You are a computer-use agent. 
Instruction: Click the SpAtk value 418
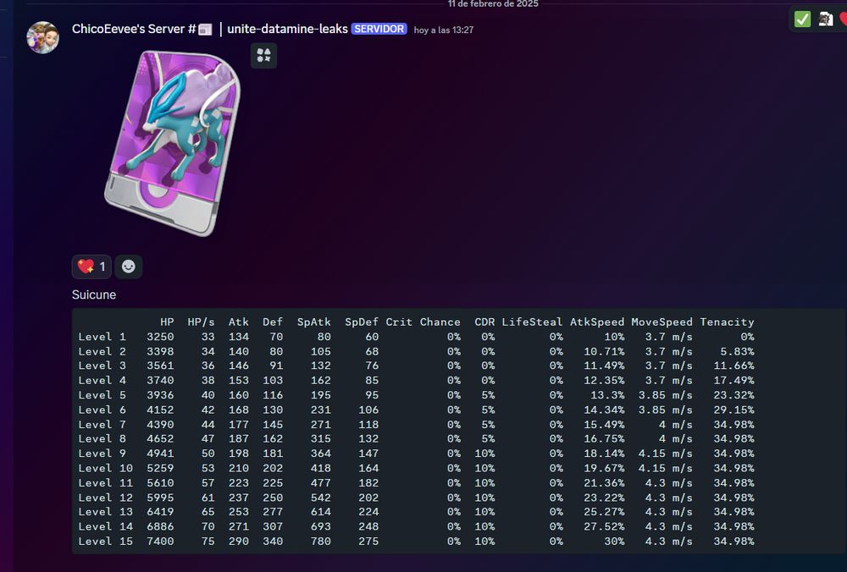[321, 468]
